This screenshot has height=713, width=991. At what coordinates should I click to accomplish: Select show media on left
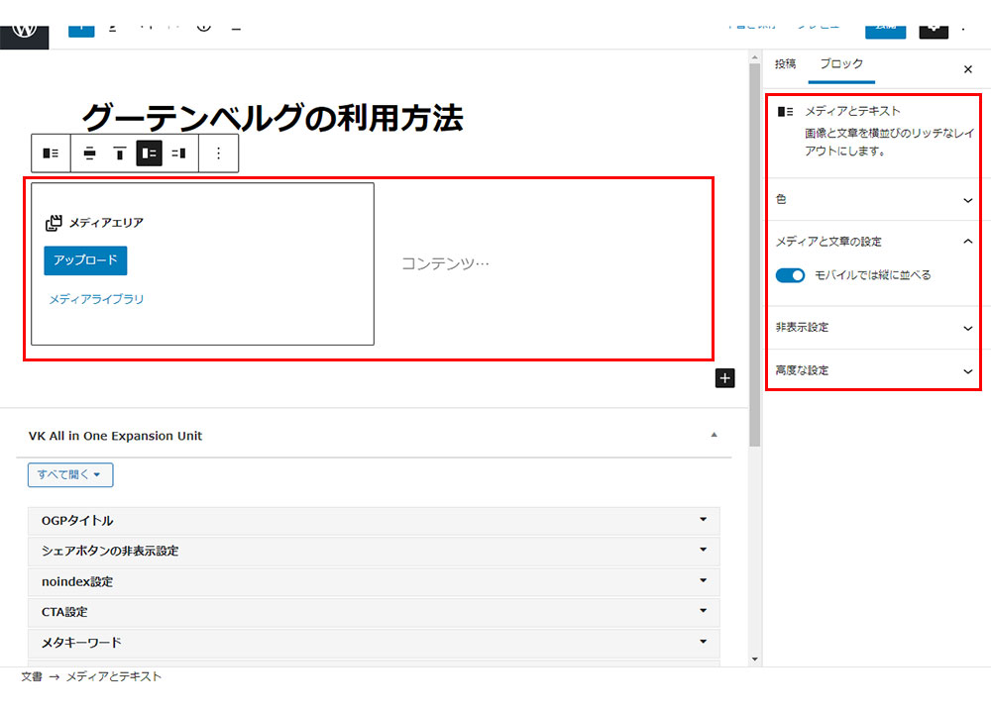149,153
